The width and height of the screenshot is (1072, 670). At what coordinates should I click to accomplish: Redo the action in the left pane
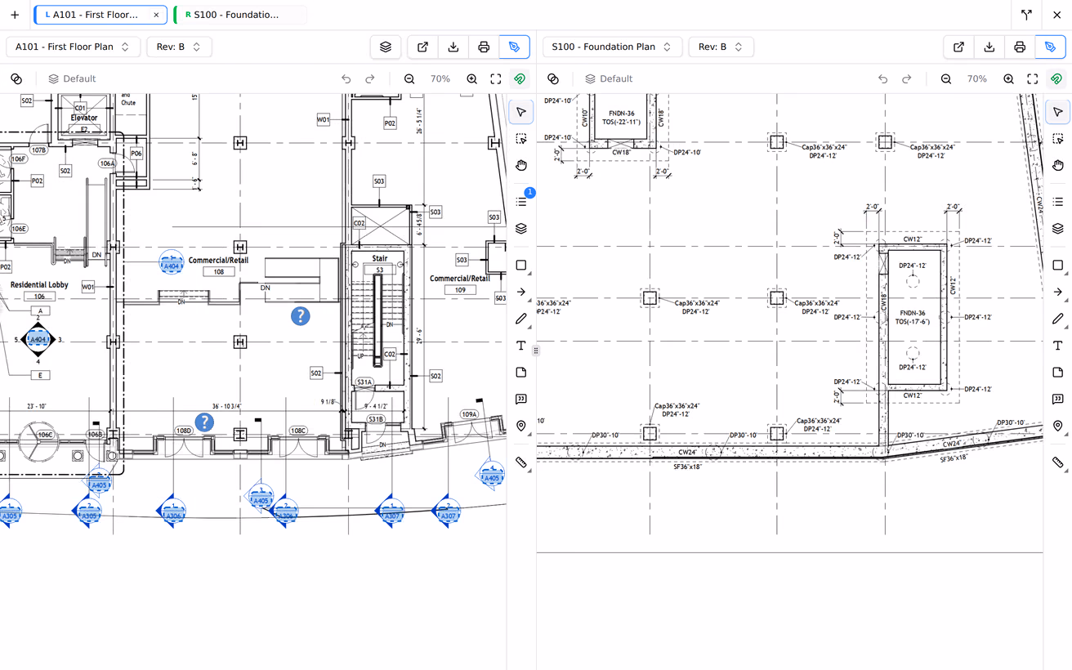point(370,78)
